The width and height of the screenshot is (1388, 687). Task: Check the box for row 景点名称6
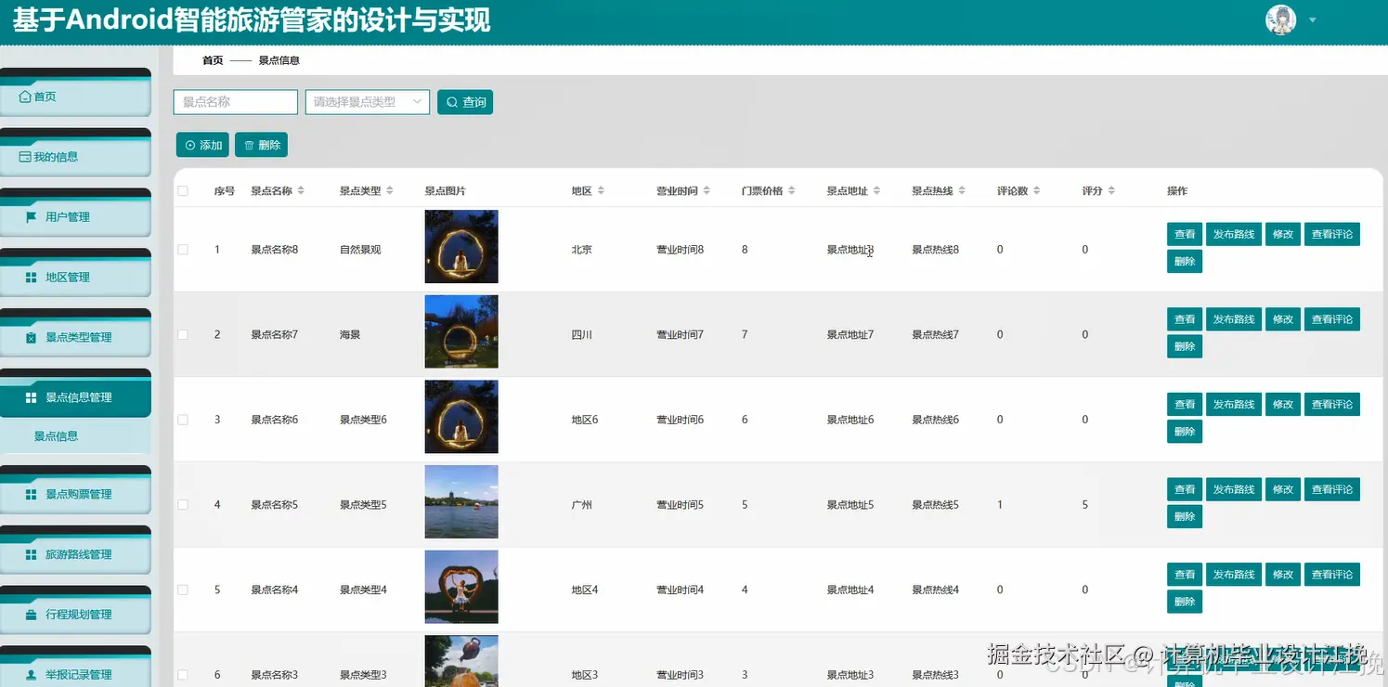183,420
